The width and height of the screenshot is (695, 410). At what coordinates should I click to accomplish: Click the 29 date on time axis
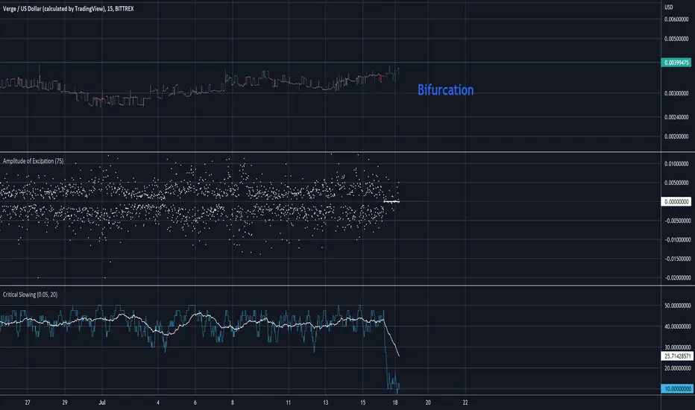click(x=65, y=403)
